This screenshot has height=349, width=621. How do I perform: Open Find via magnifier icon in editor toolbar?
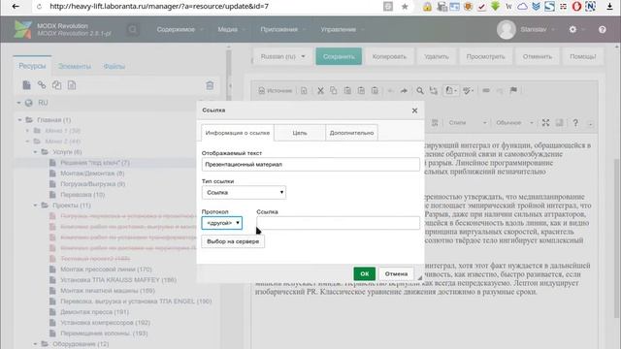point(420,90)
